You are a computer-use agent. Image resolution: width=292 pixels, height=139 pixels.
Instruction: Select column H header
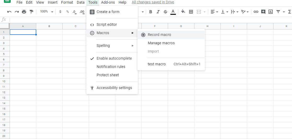(x=207, y=26)
